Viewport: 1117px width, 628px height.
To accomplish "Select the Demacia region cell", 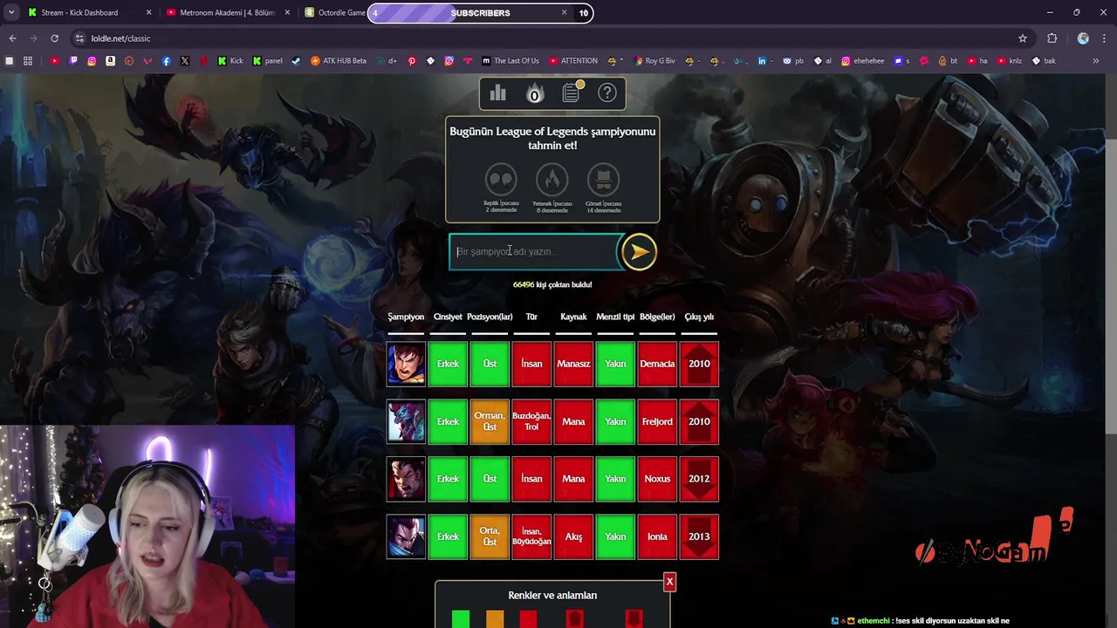I will (x=657, y=364).
